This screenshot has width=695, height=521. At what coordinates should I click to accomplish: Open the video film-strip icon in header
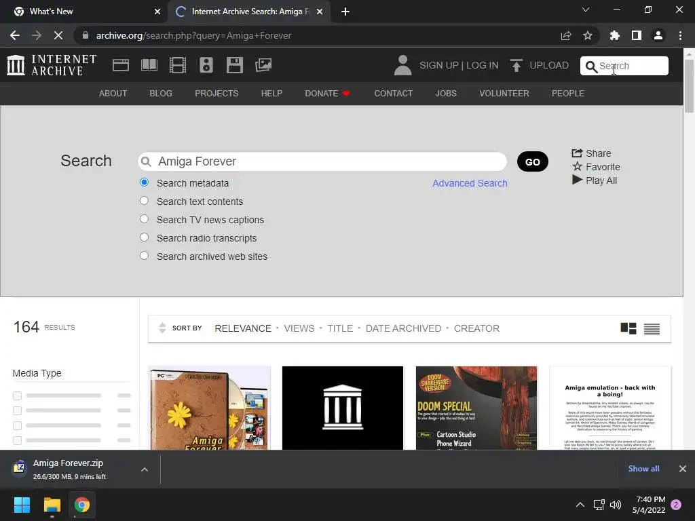coord(178,65)
